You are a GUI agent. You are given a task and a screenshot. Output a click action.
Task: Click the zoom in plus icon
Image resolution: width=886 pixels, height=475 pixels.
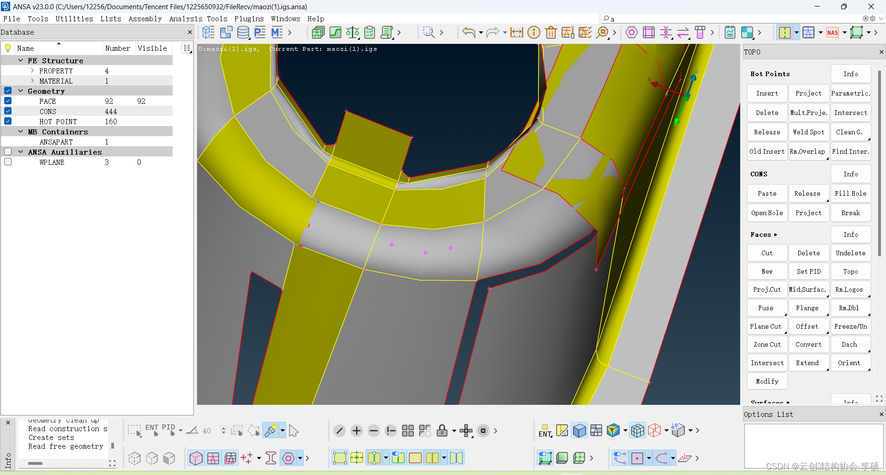point(356,430)
